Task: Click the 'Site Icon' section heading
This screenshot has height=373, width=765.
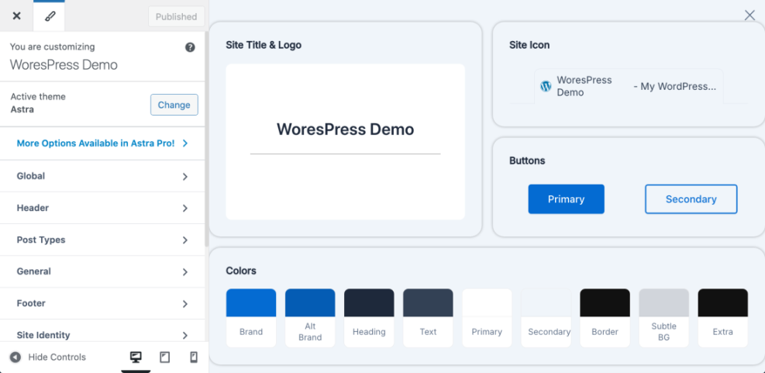Action: tap(529, 46)
